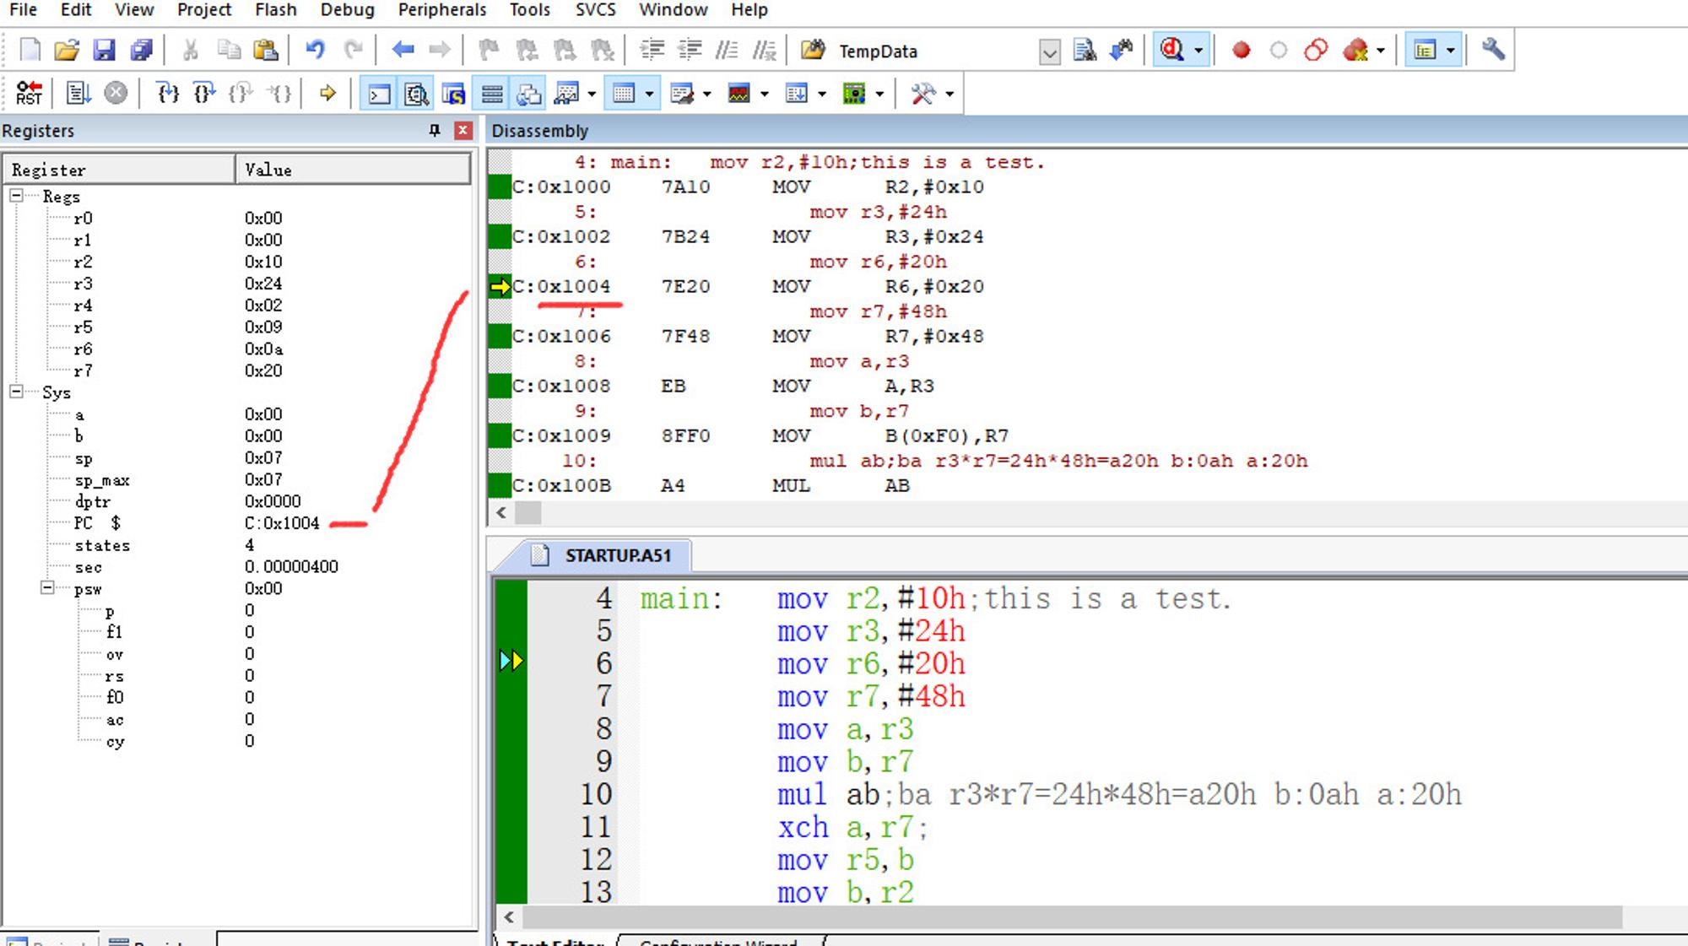Insert a bookmark with the flag icon

pos(488,51)
